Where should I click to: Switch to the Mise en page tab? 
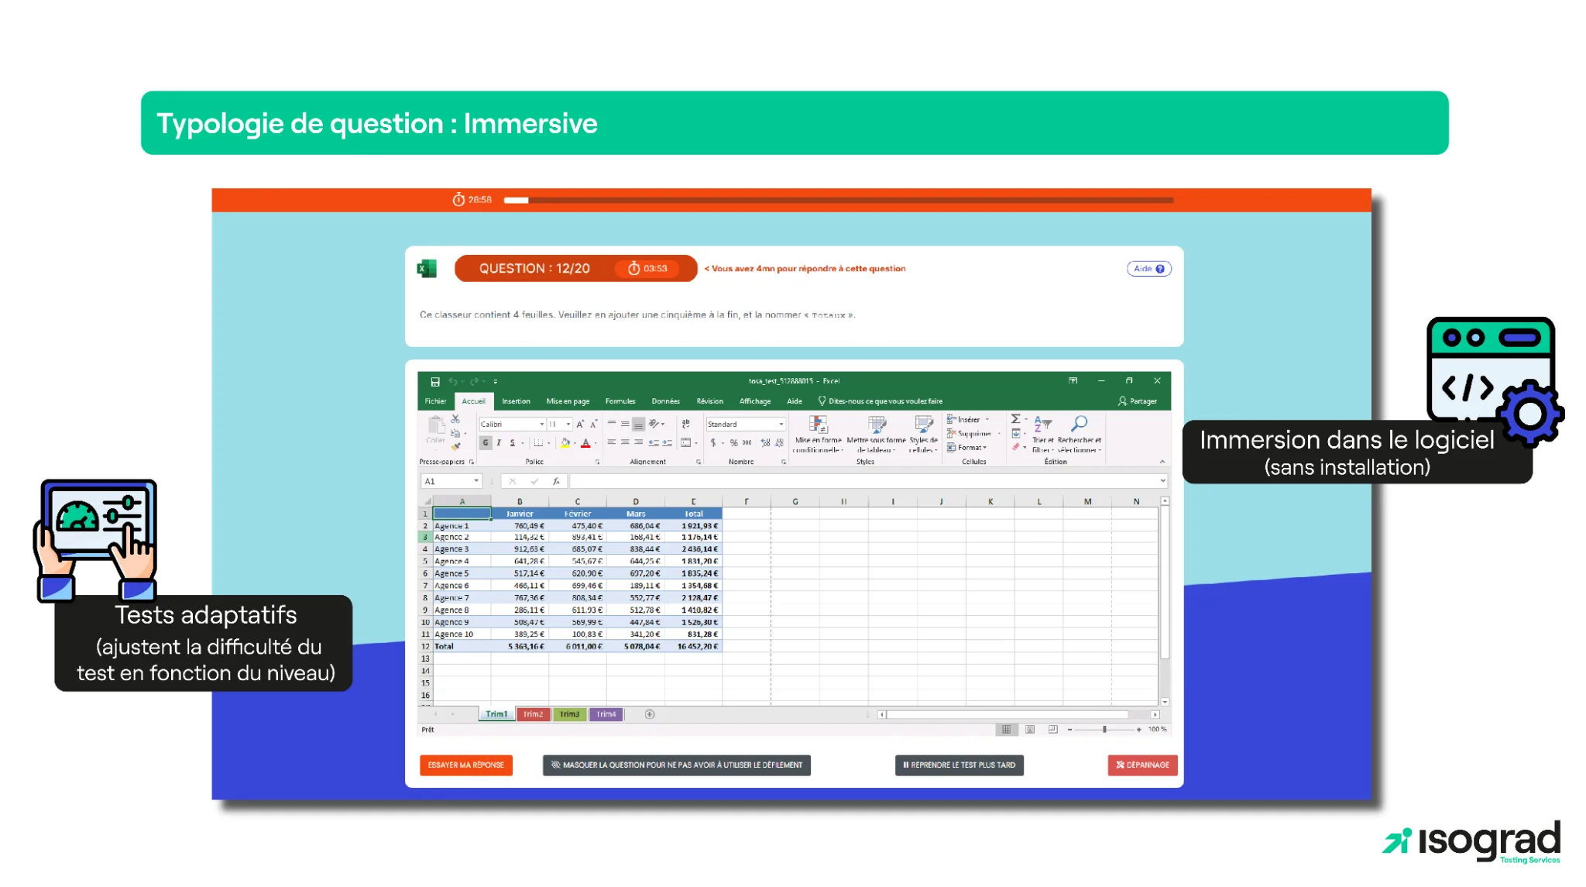[x=568, y=401]
